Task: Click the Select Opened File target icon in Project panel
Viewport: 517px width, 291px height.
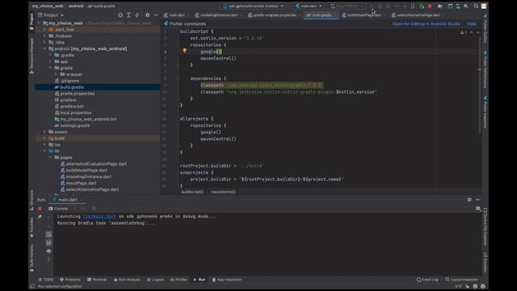Action: tap(120, 15)
